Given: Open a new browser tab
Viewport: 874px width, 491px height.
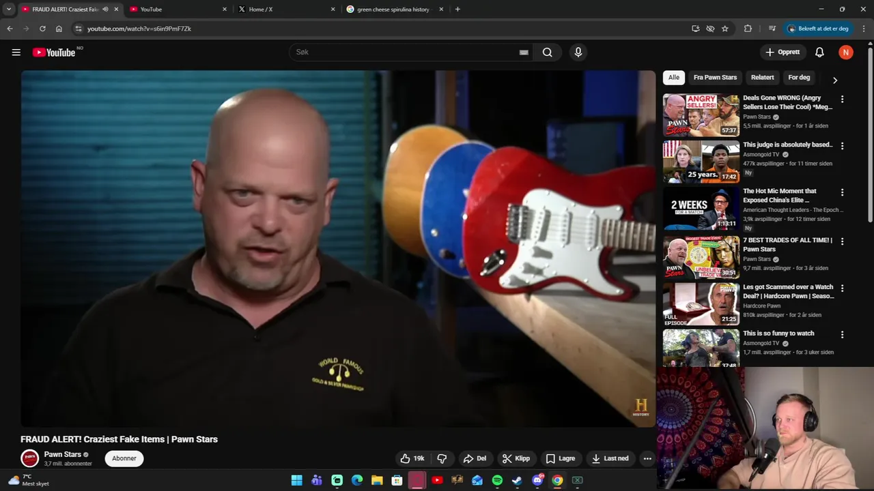Looking at the screenshot, I should (457, 10).
